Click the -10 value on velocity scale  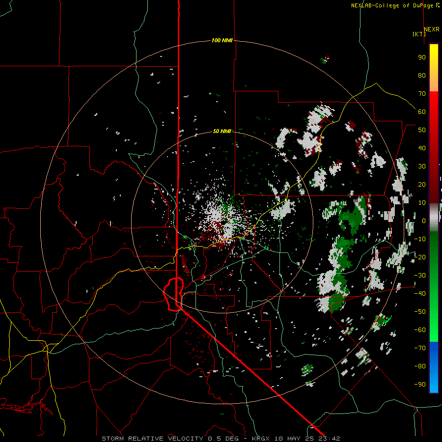[420, 239]
